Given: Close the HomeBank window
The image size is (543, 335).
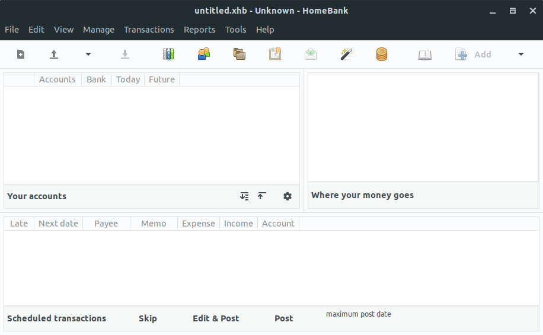Looking at the screenshot, I should tap(533, 11).
